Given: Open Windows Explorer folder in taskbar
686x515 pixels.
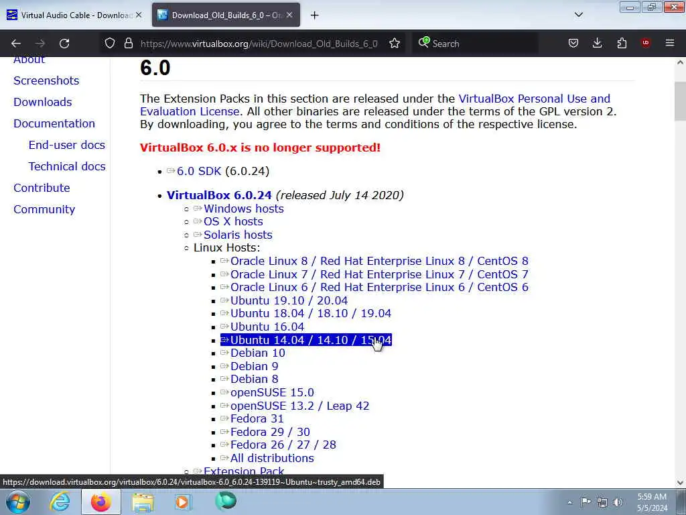Looking at the screenshot, I should [x=143, y=502].
